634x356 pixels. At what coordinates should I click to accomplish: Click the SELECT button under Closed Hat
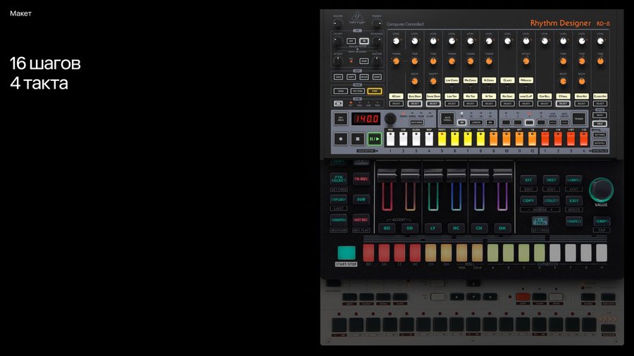[x=600, y=103]
